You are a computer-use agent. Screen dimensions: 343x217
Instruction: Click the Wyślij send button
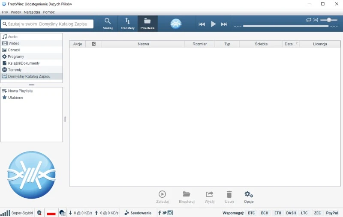pos(210,197)
